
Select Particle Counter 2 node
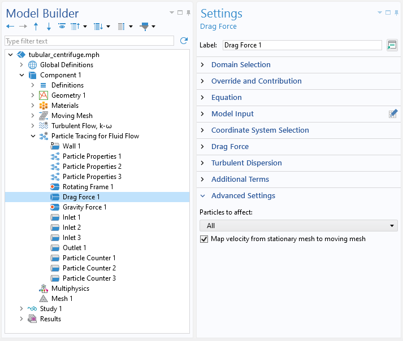[89, 268]
